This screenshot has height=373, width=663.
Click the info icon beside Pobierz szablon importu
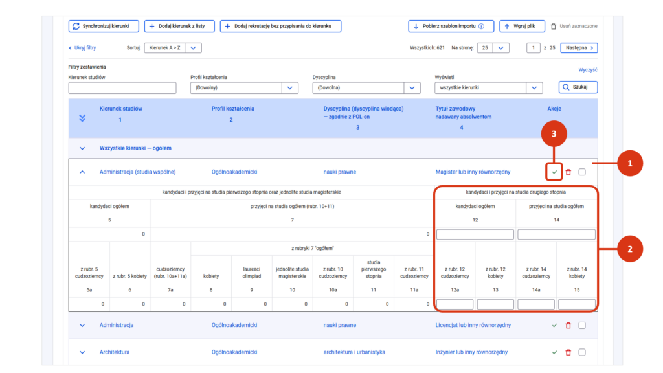coord(481,26)
